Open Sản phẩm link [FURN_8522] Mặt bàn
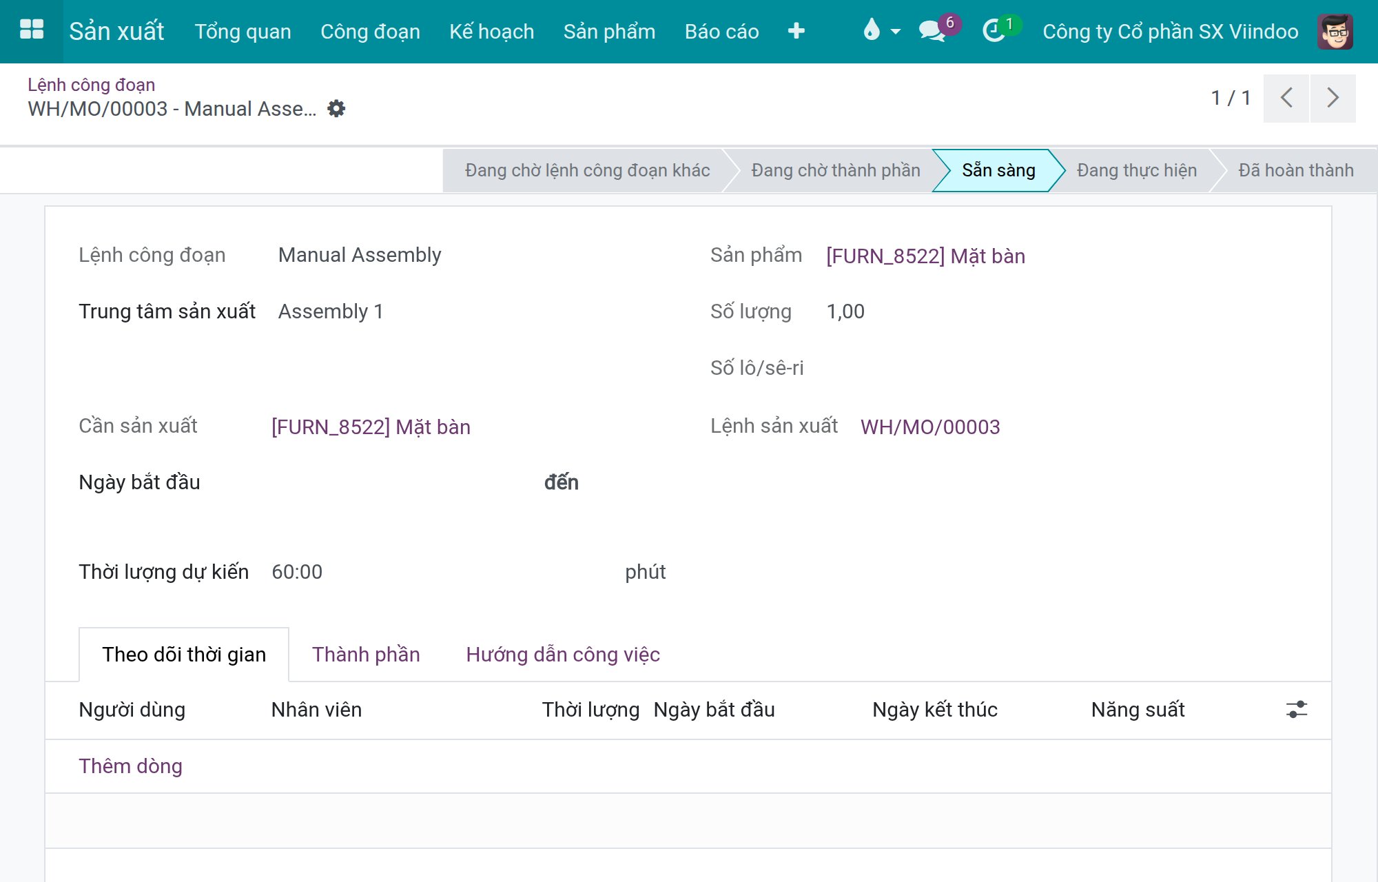The width and height of the screenshot is (1378, 882). 925,256
